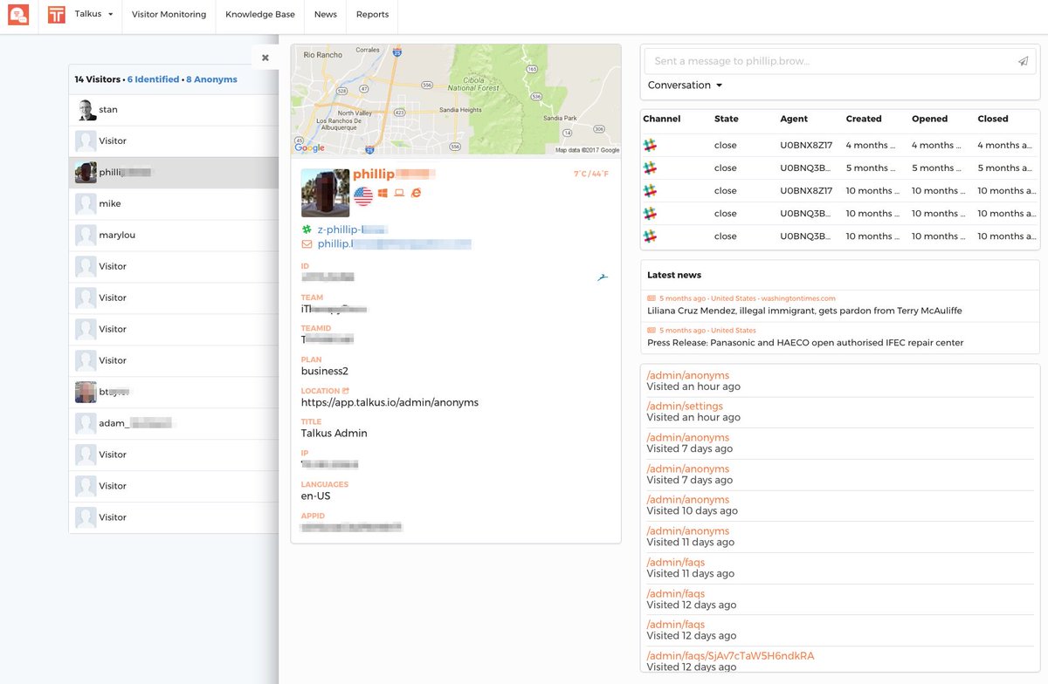Select visitor adam_ in the list
Viewport: 1048px width, 684px height.
174,424
